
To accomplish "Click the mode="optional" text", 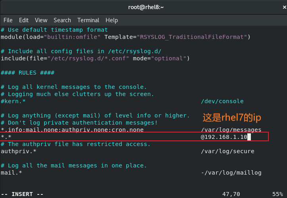I will [x=160, y=58].
